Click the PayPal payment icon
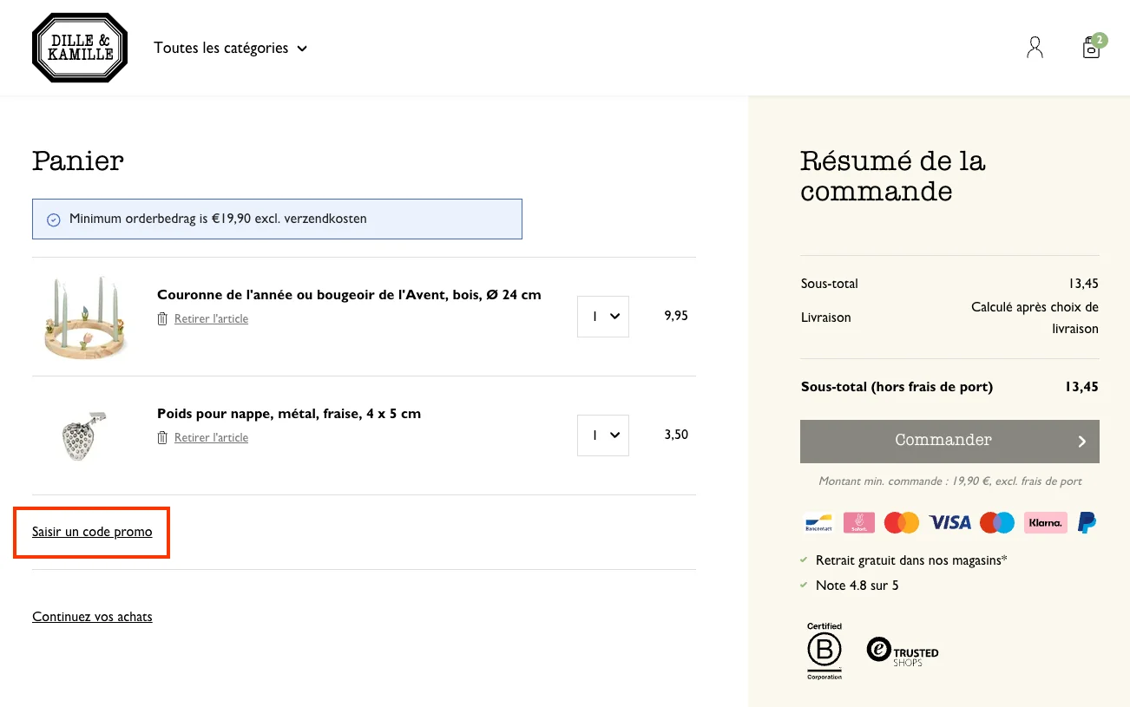The height and width of the screenshot is (707, 1130). [x=1087, y=522]
